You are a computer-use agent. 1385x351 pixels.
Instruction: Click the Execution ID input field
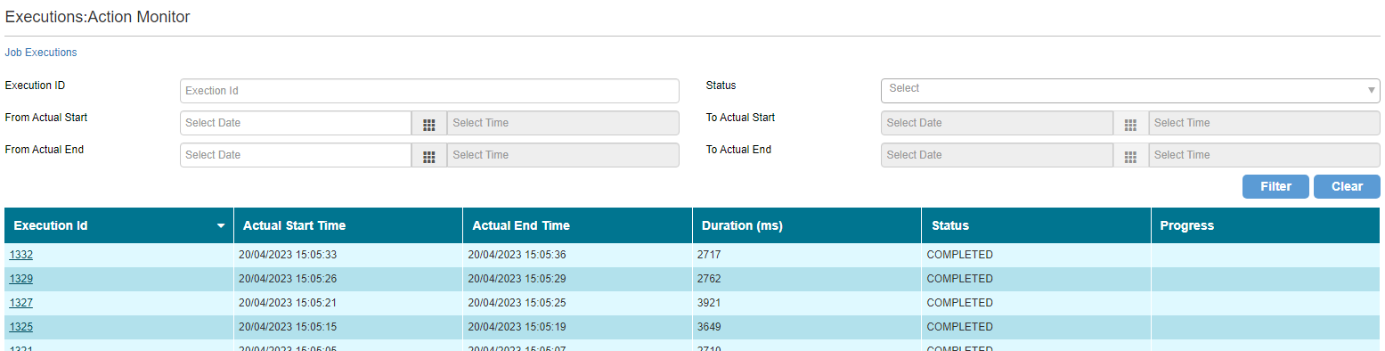click(429, 91)
